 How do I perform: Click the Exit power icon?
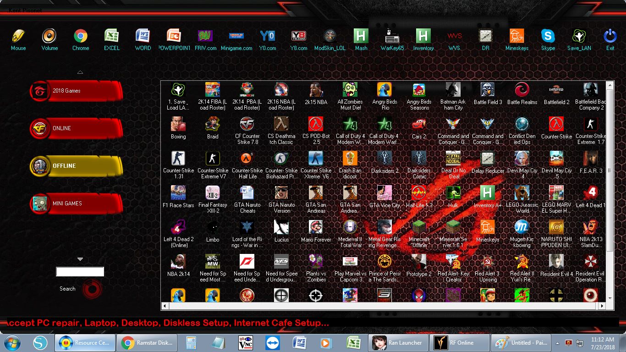[610, 39]
